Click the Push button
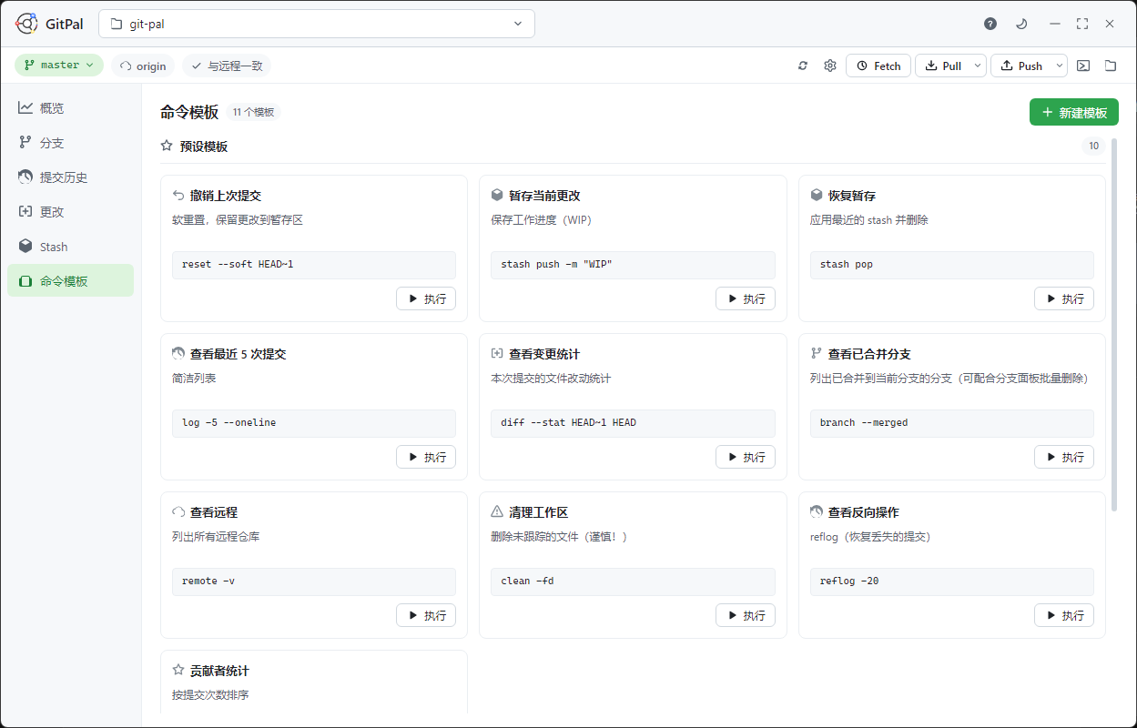 [x=1021, y=66]
